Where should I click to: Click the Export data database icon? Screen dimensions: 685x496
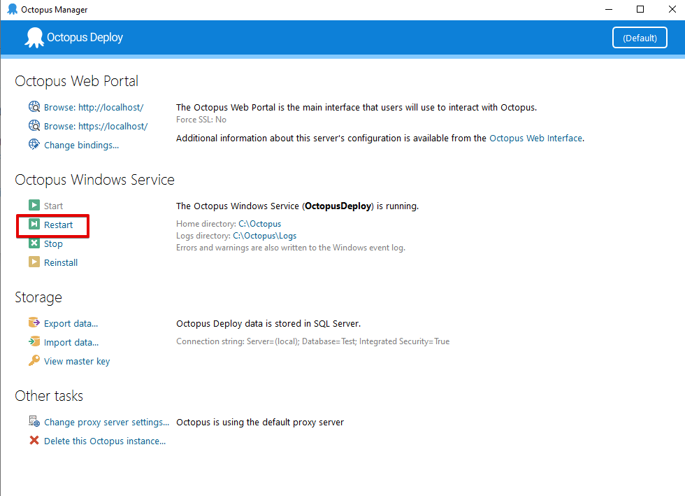coord(34,323)
